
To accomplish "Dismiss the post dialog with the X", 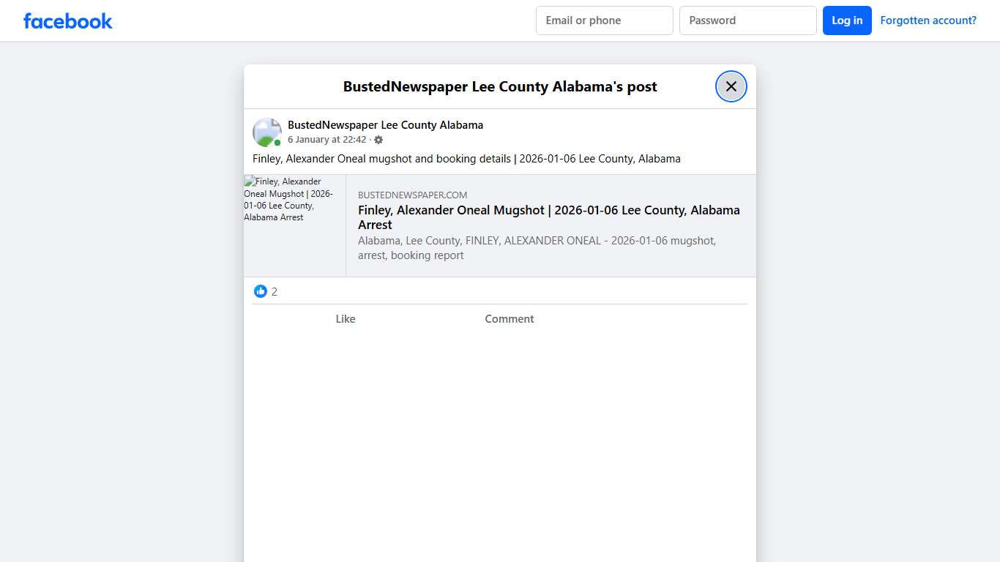I will 731,86.
